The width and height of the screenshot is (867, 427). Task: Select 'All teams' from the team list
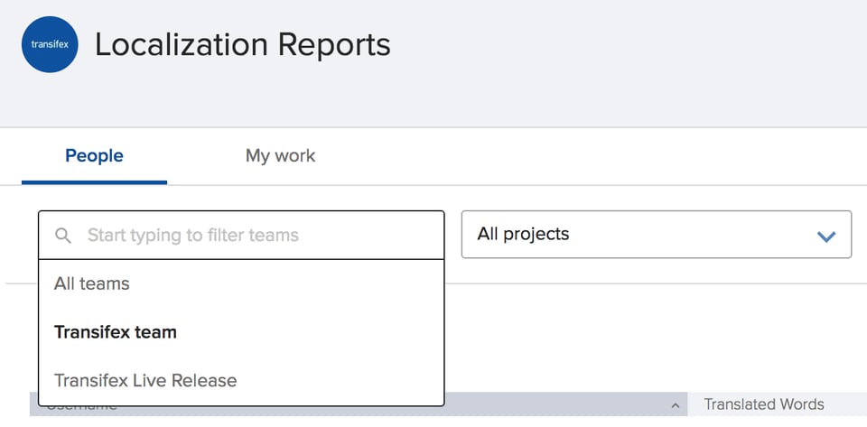click(92, 283)
